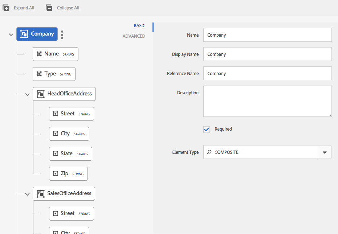Click the Name string element icon

(39, 54)
